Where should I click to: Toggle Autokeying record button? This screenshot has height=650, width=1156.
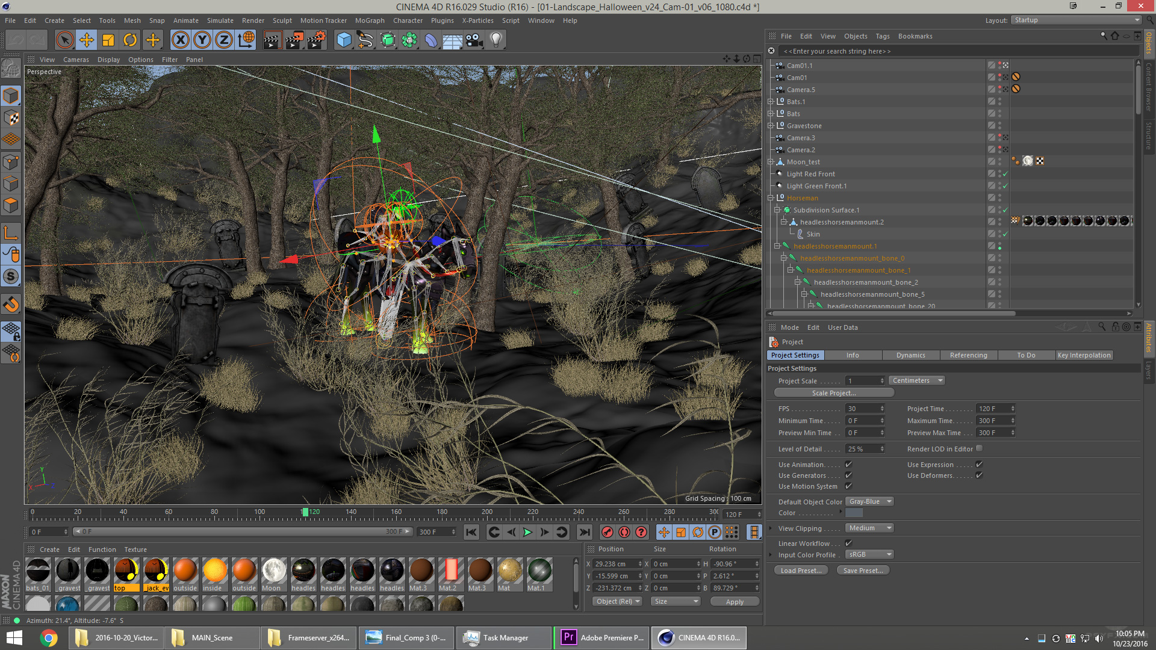pos(624,532)
